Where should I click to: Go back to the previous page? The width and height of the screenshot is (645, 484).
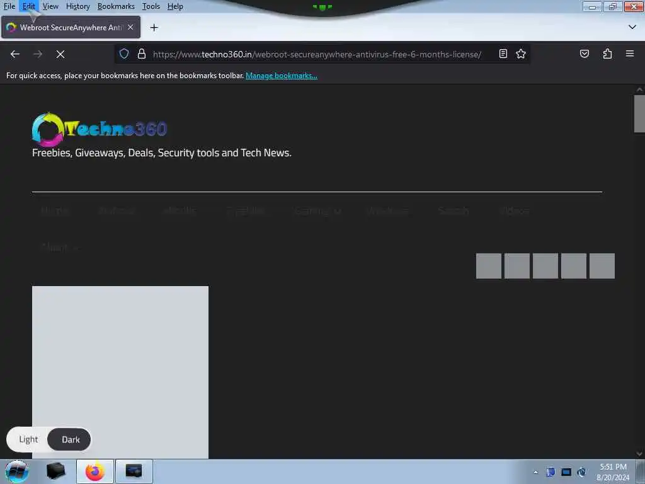[x=15, y=54]
